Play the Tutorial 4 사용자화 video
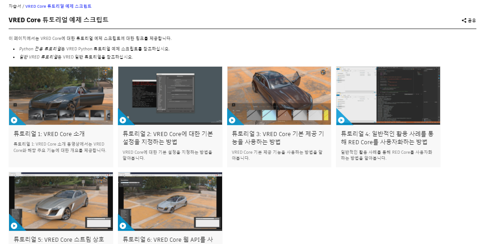Image resolution: width=480 pixels, height=244 pixels. (341, 120)
